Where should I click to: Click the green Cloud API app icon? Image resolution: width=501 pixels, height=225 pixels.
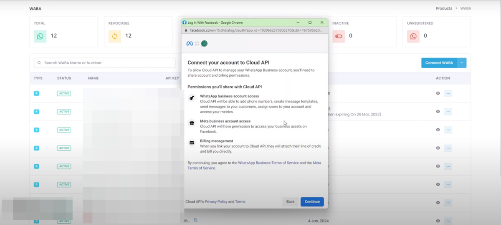click(204, 43)
